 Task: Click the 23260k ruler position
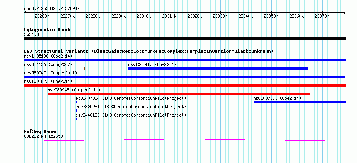point(42,16)
